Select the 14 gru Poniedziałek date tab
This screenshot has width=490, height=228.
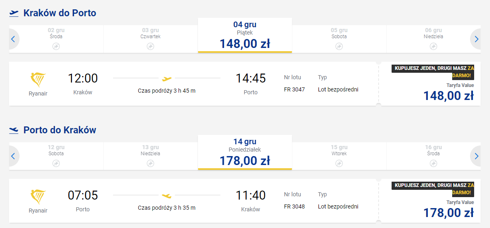[245, 152]
